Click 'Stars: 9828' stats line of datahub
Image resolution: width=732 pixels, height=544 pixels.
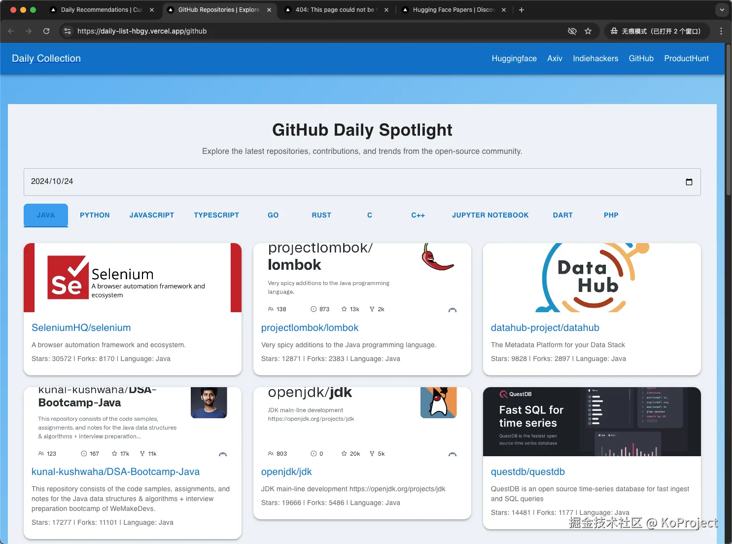tap(558, 359)
